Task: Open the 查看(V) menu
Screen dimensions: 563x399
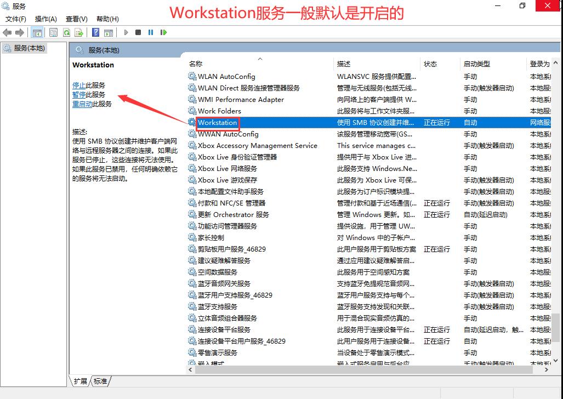Action: tap(76, 18)
